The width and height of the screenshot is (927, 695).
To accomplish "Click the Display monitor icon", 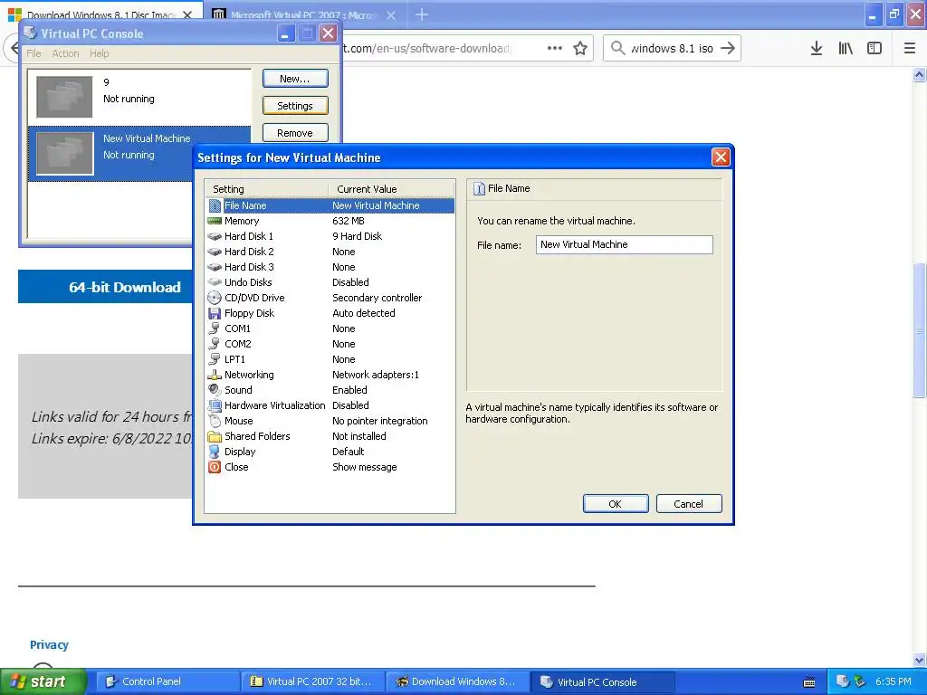I will (x=215, y=452).
